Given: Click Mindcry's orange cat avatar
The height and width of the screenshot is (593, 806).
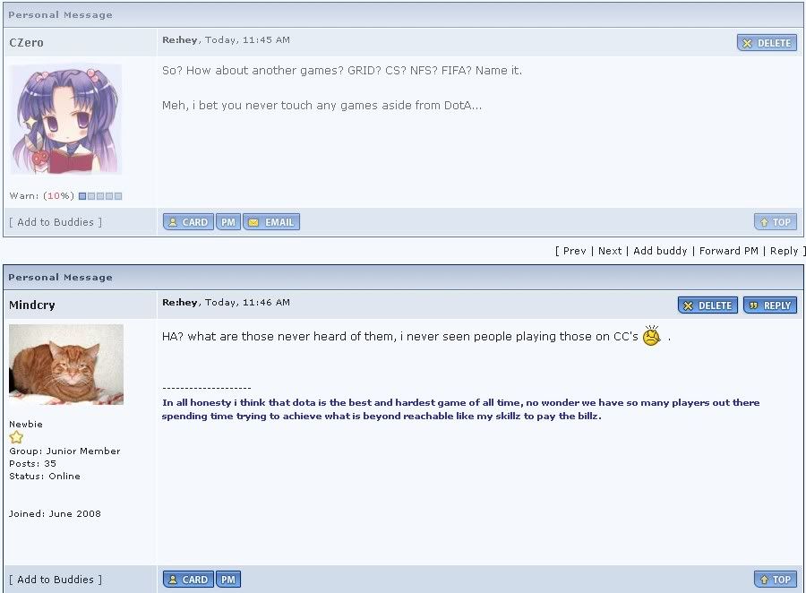Looking at the screenshot, I should (x=65, y=365).
